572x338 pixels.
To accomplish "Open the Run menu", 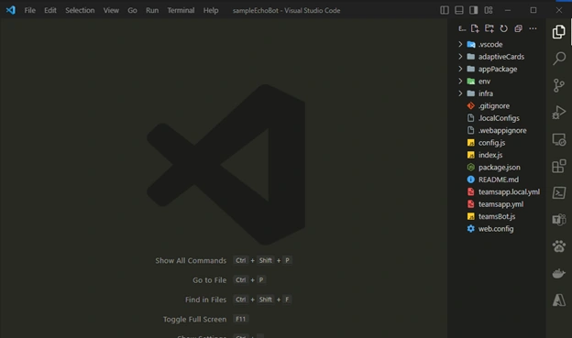I will coord(152,10).
